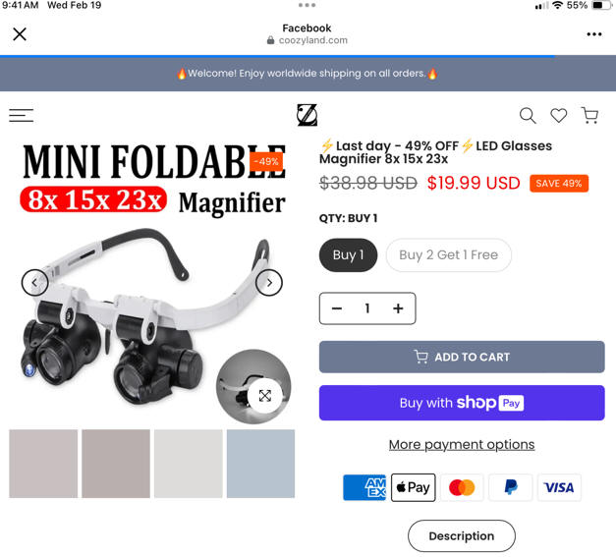Open the three-dot browser options menu

tap(594, 34)
